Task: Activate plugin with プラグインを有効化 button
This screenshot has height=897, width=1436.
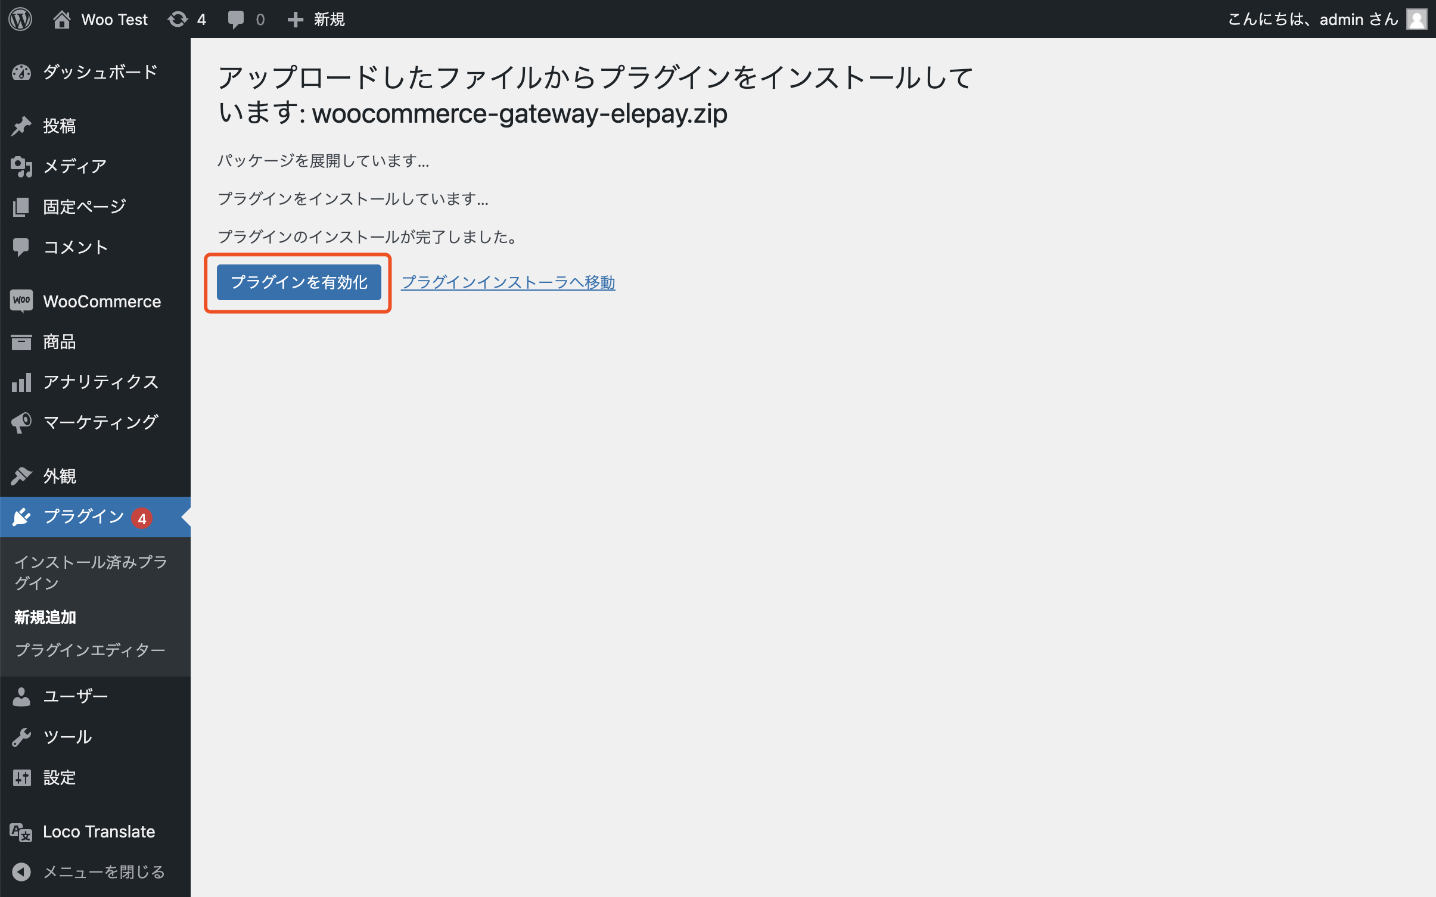Action: click(x=299, y=282)
